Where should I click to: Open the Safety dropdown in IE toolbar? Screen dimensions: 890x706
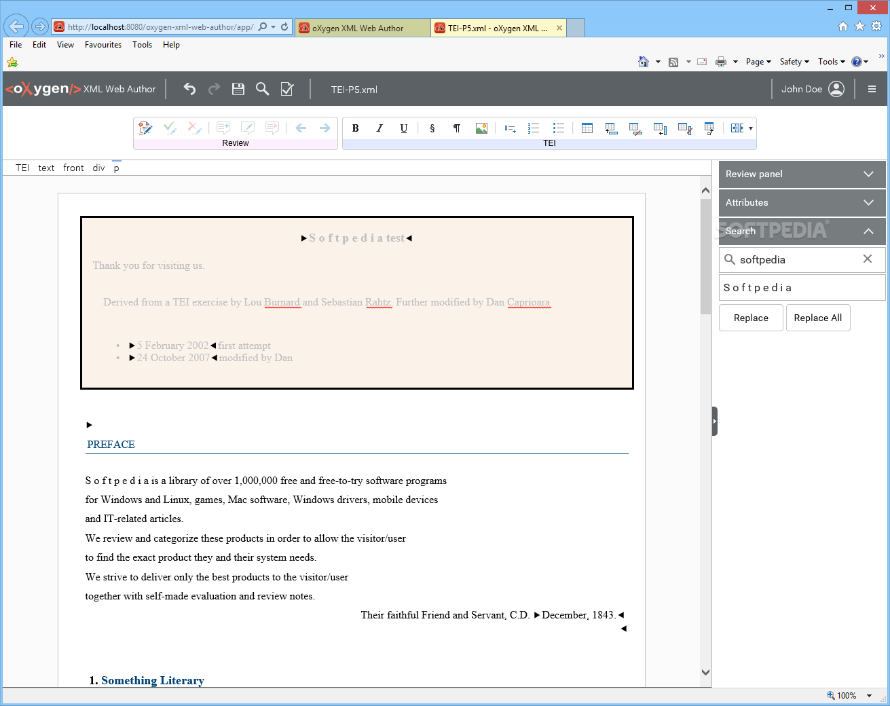[x=794, y=62]
